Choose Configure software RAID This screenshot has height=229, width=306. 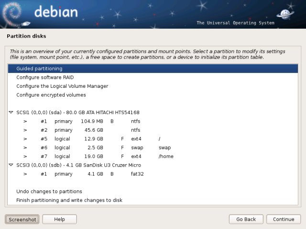point(45,77)
